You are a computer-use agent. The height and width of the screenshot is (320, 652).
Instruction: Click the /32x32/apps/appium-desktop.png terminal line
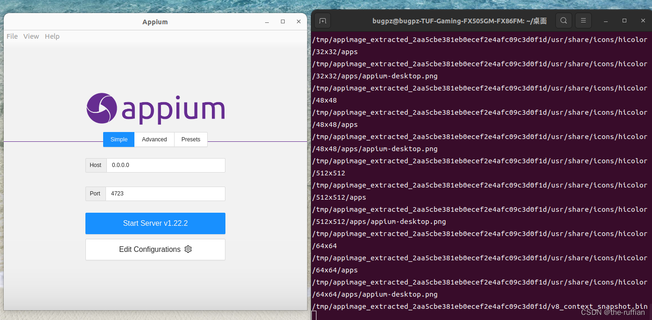(x=375, y=76)
